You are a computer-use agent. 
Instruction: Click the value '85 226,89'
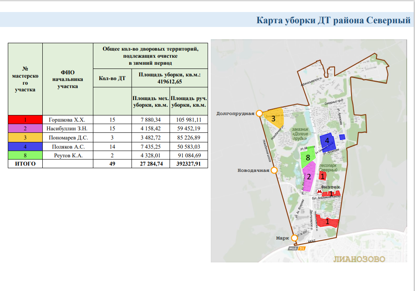tap(188, 138)
